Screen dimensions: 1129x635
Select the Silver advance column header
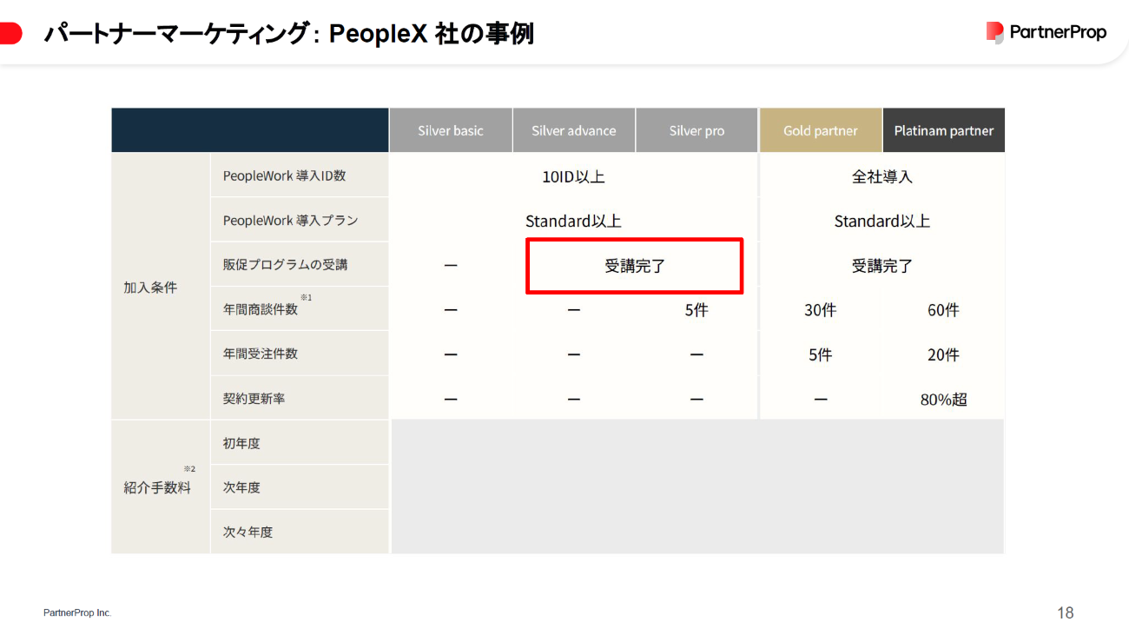574,130
